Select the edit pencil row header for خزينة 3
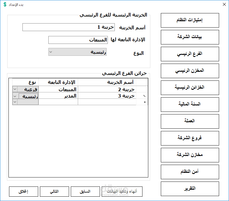This screenshot has height=201, width=229. 142,96
